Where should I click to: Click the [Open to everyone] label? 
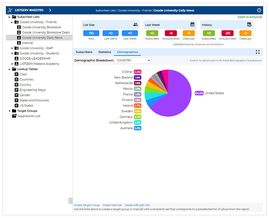tap(250, 17)
